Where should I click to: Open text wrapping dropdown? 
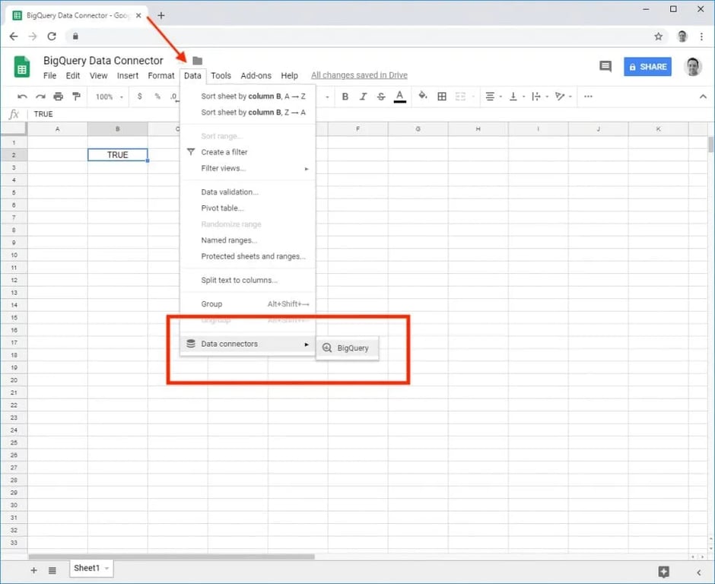[539, 97]
